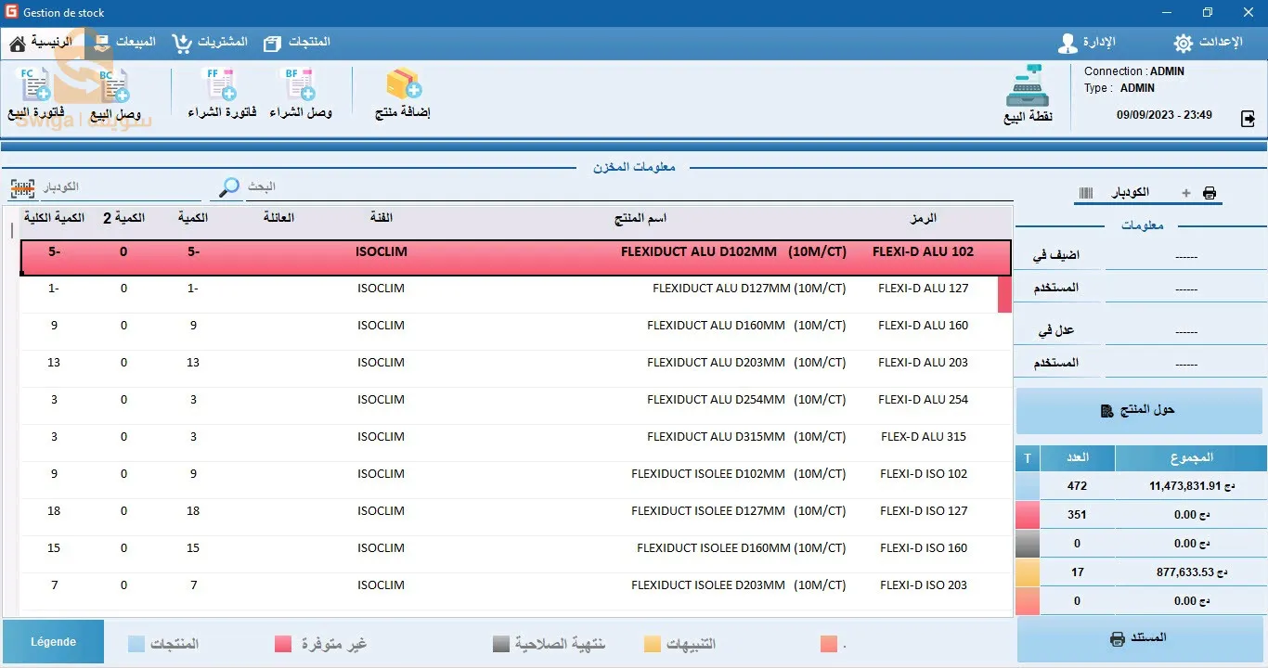Click the المستند document print button

click(1140, 638)
